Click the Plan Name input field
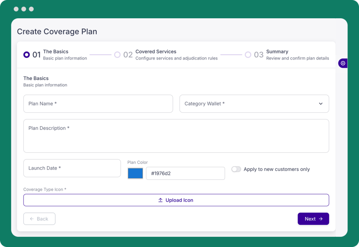359x247 pixels. (98, 104)
